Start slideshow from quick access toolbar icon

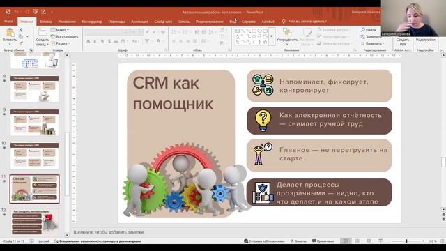click(x=36, y=12)
